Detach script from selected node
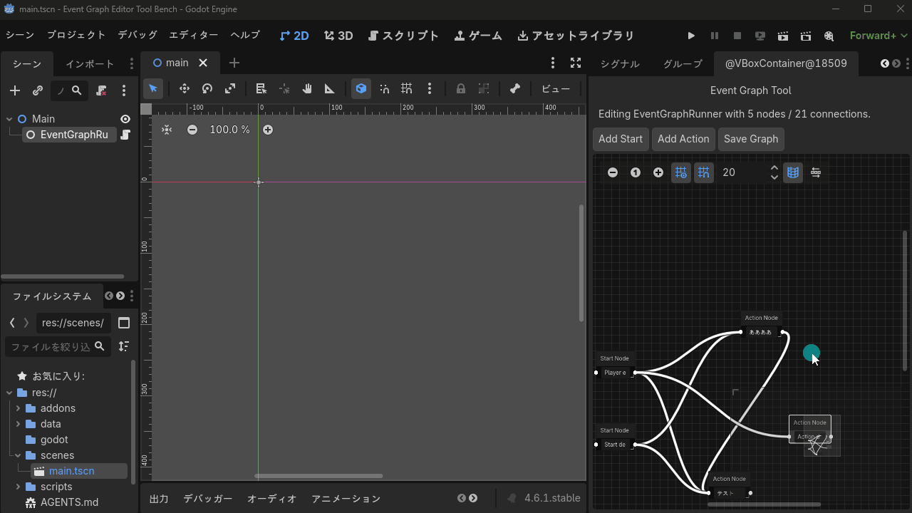Viewport: 912px width, 513px height. click(x=102, y=90)
